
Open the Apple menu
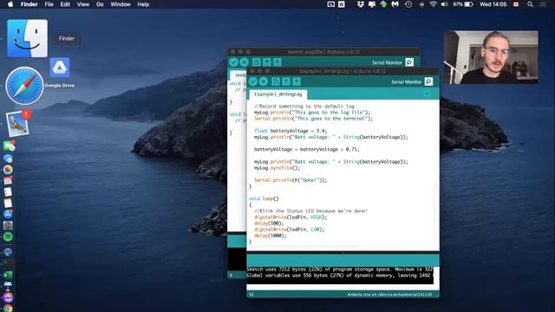click(10, 4)
